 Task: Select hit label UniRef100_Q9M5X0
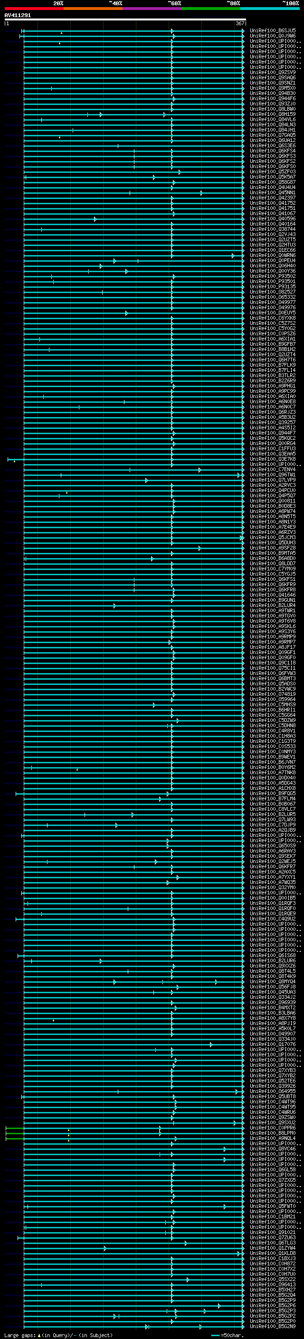pos(273,88)
